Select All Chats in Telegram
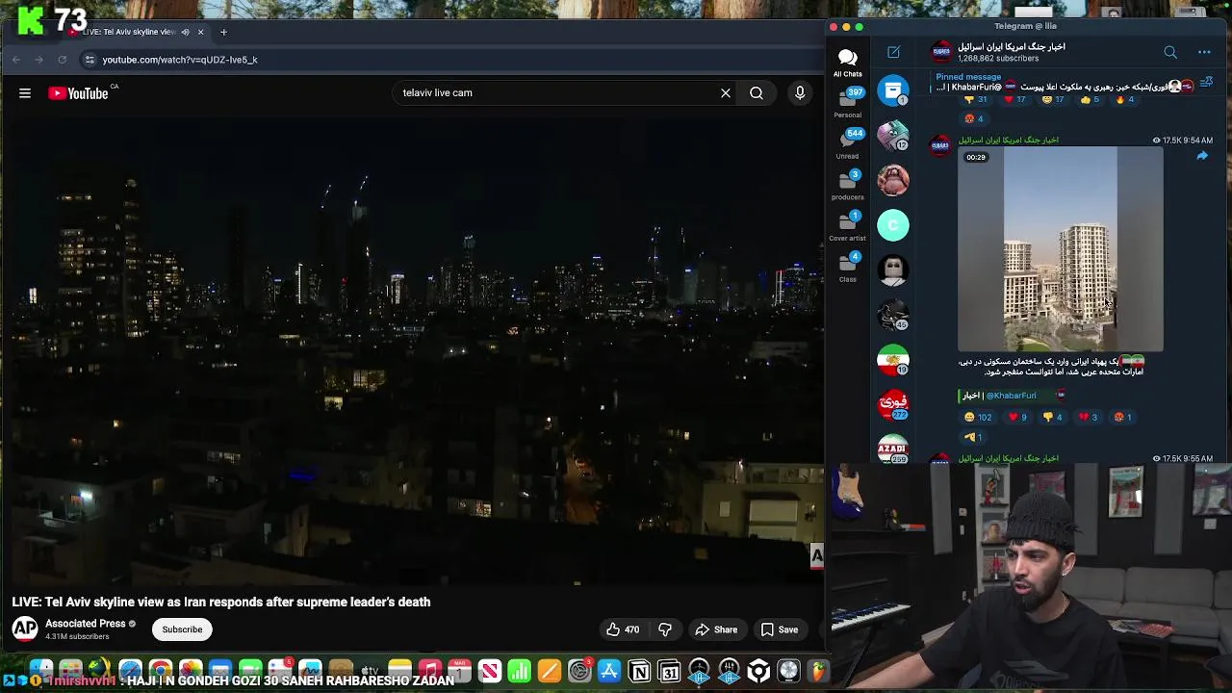The image size is (1232, 693). [848, 63]
